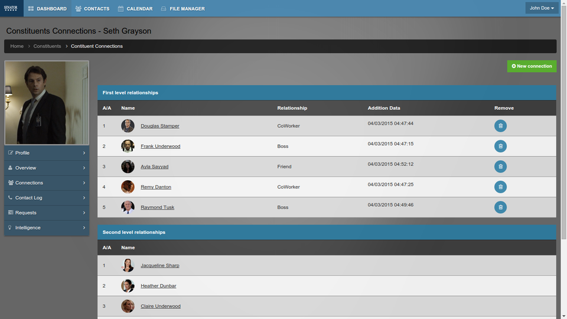
Task: Remove Ayla Sayyad using the trash icon
Action: (x=500, y=167)
